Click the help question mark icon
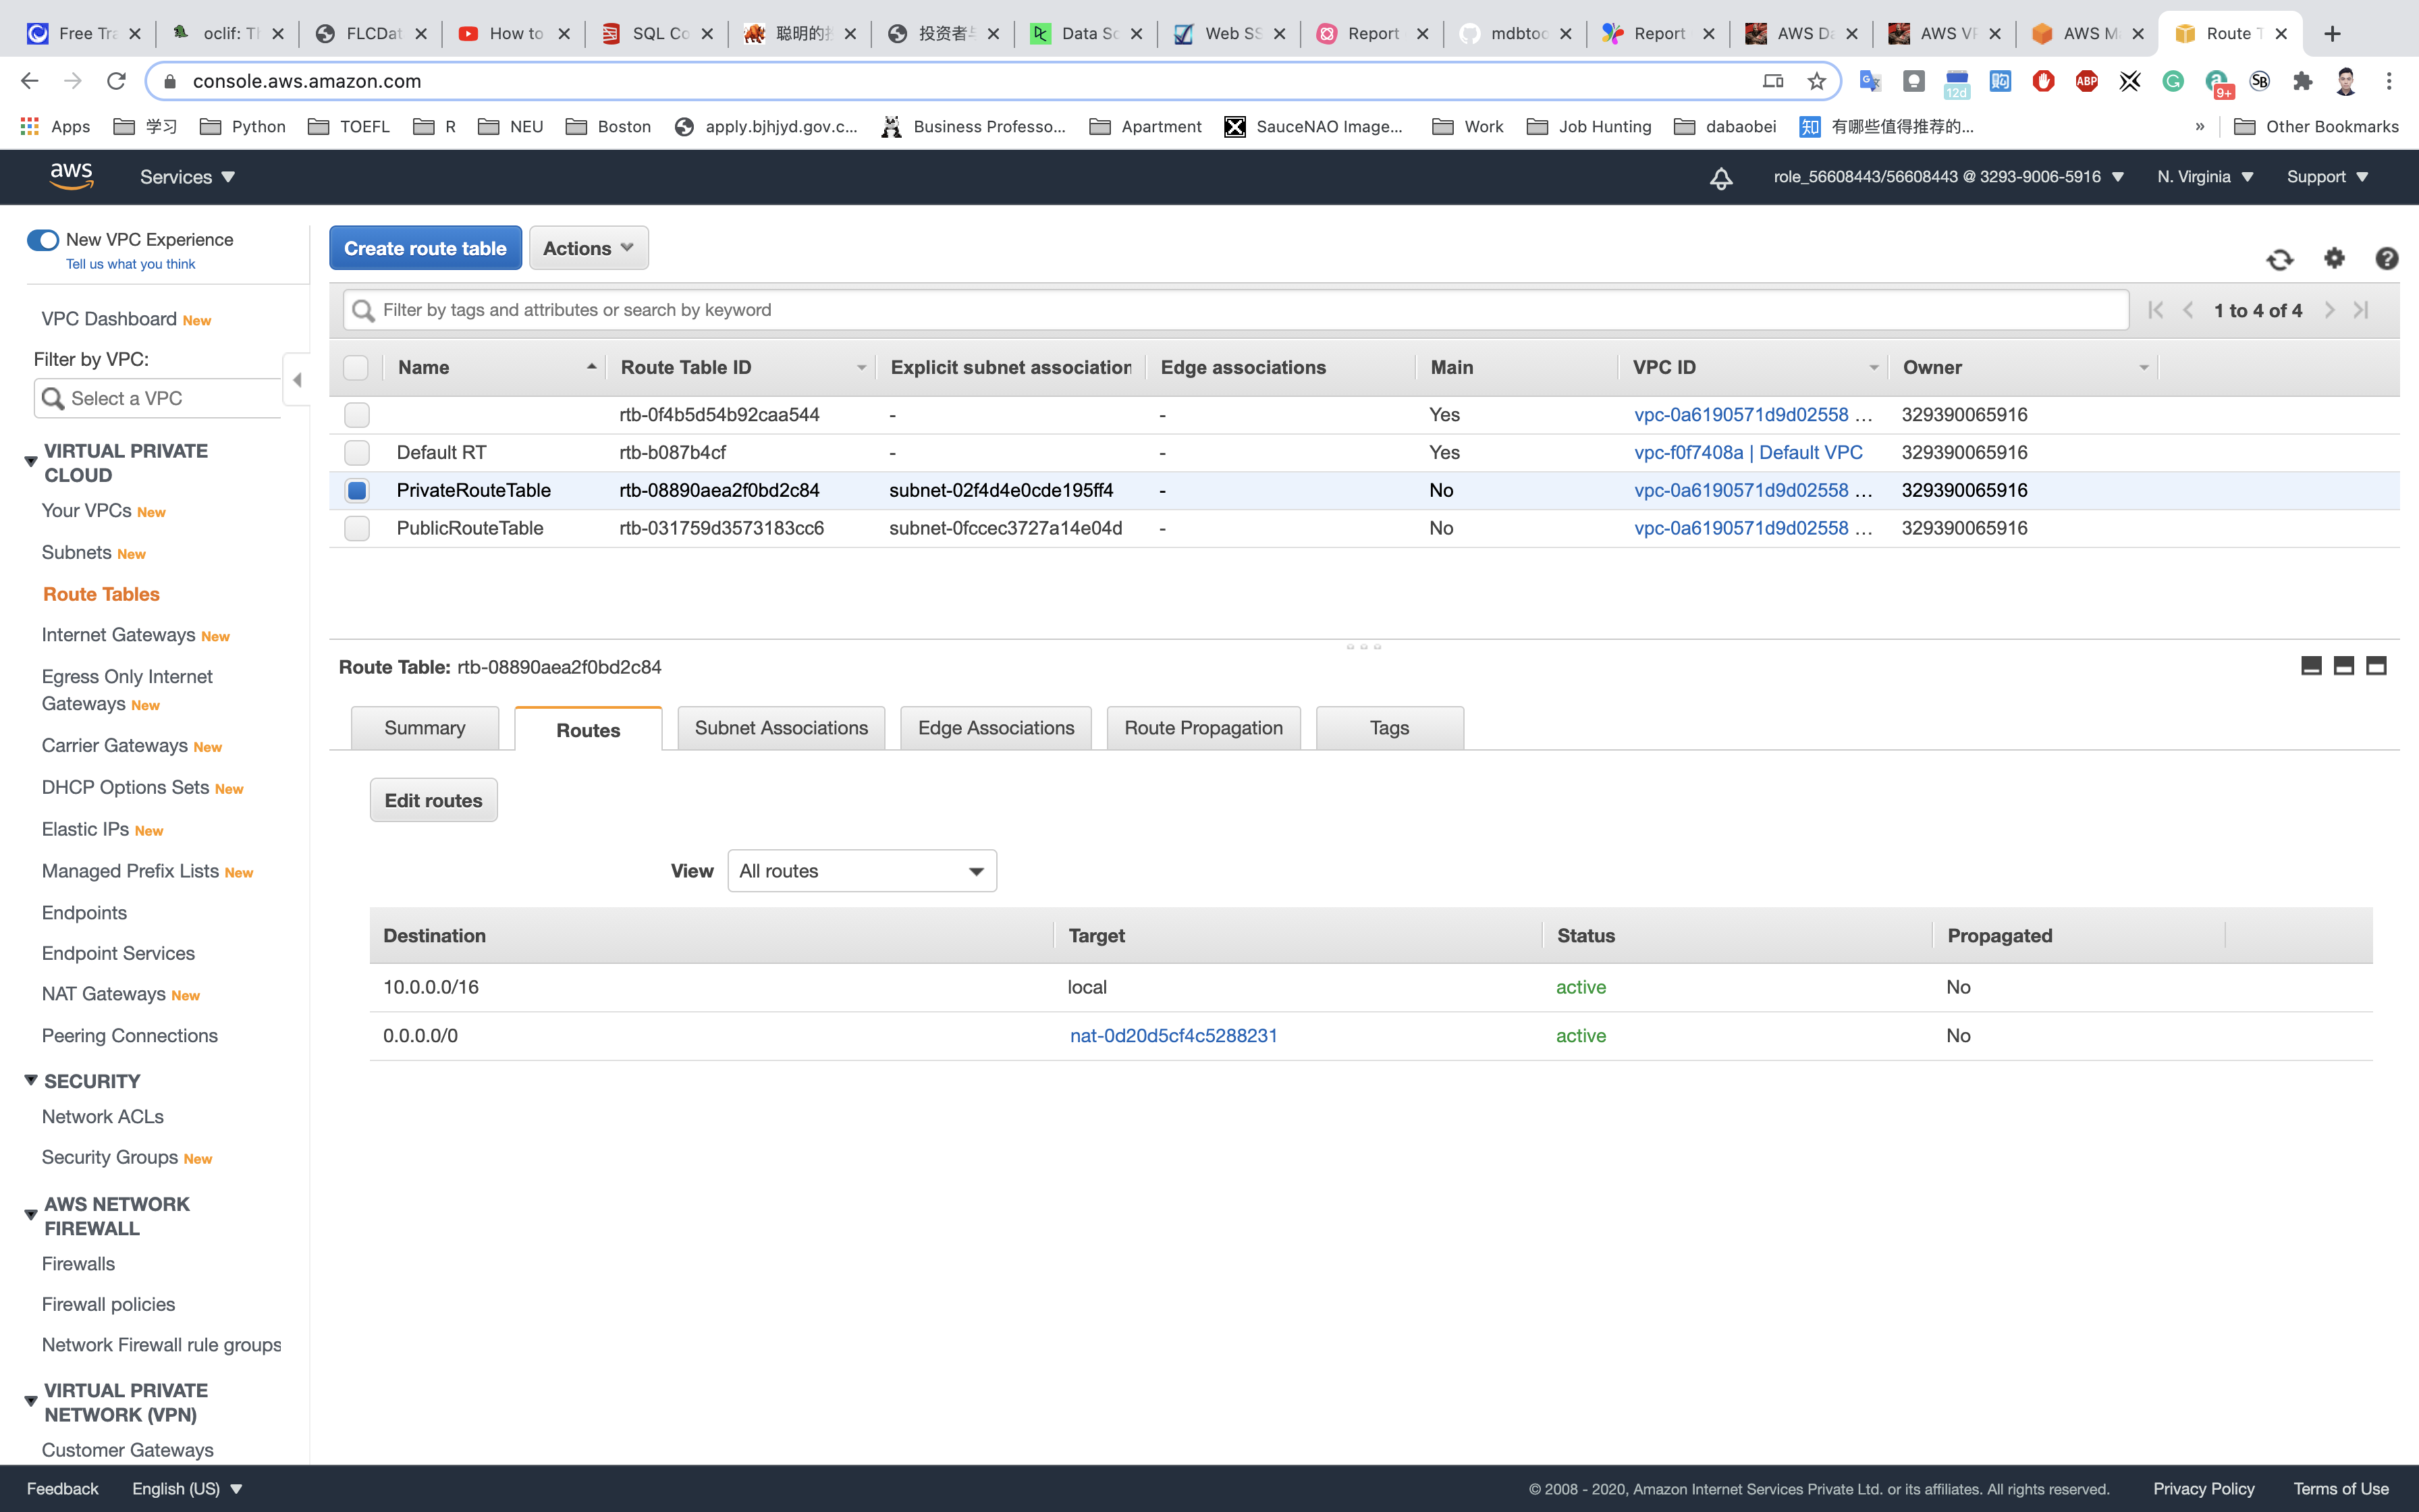This screenshot has width=2419, height=1512. click(x=2386, y=258)
